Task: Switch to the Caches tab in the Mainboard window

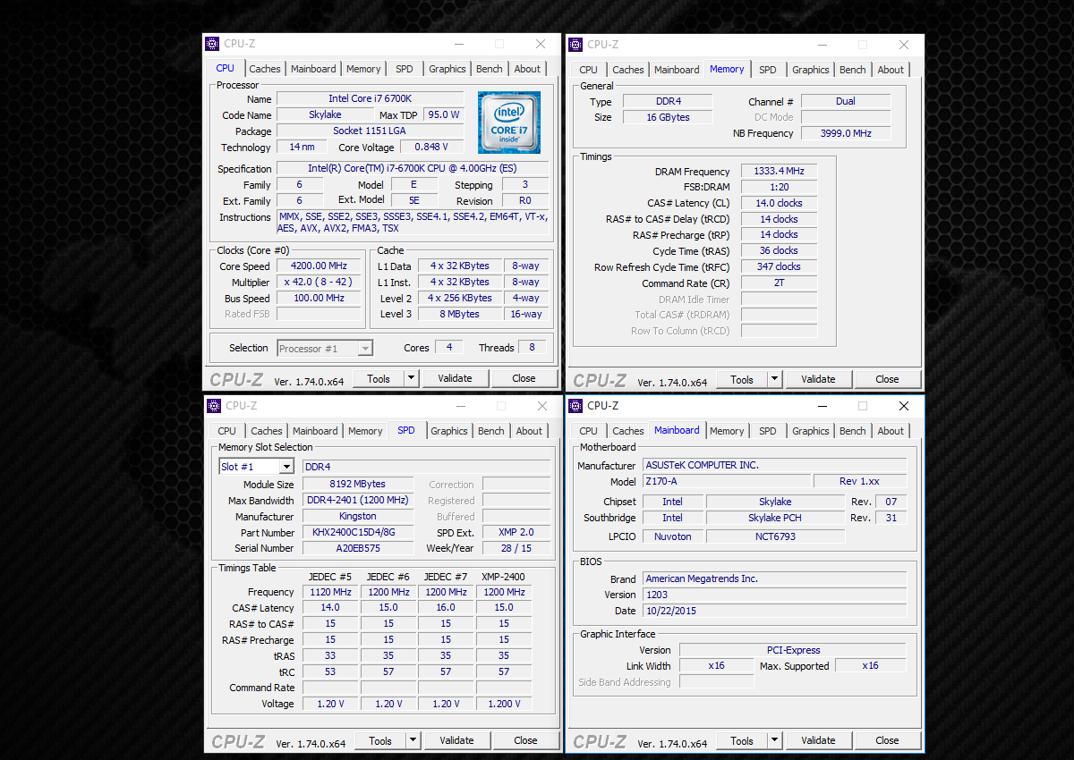Action: pos(628,431)
